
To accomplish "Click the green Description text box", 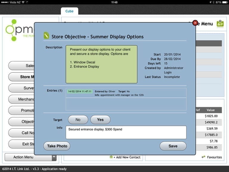I will 101,64.
